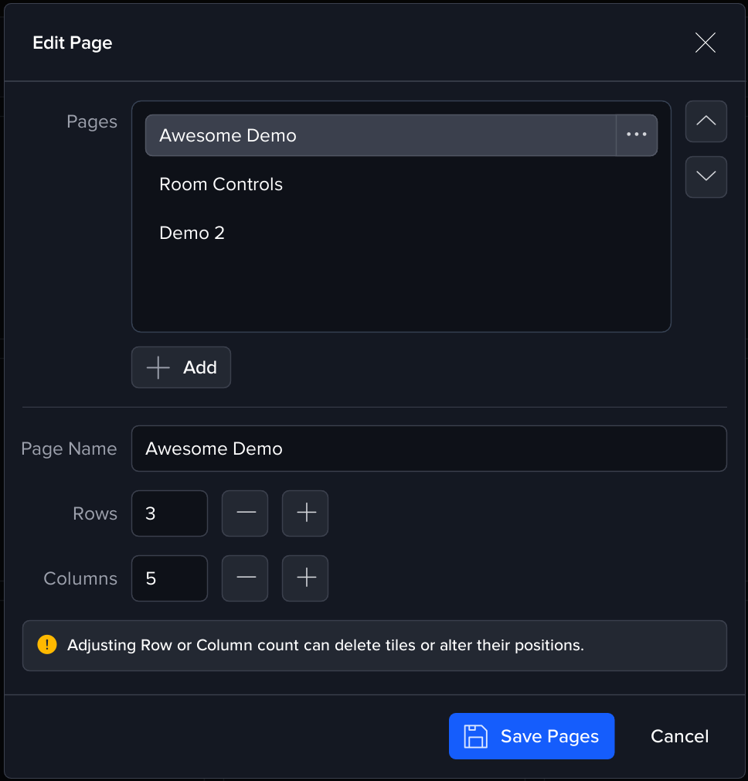Decrease the Columns count with the minus button
The height and width of the screenshot is (781, 748).
(245, 578)
